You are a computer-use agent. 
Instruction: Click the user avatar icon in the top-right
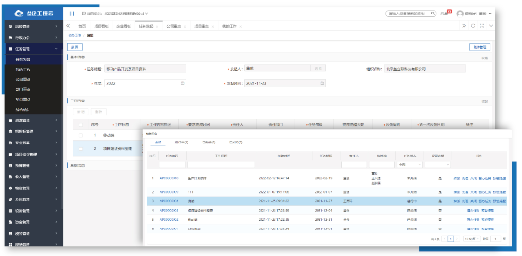coord(460,14)
